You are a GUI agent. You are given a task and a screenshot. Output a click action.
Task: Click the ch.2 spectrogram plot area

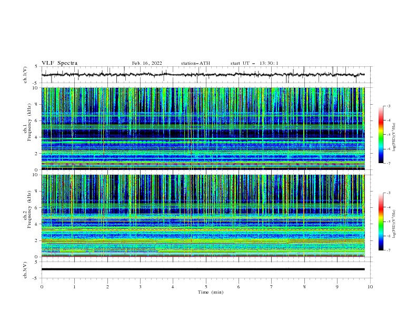[203, 216]
